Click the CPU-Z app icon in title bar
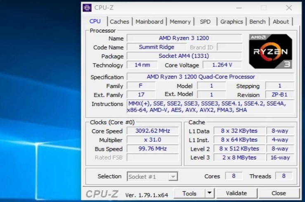Screen dimensions: 305x202 [87, 8]
